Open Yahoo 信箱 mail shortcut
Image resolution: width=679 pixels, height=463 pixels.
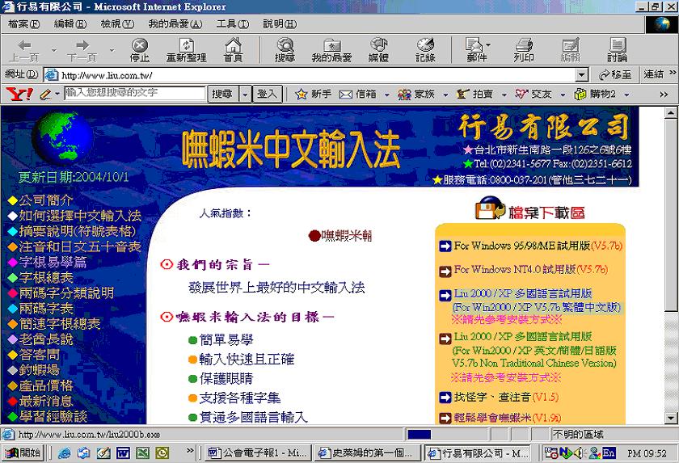click(357, 94)
